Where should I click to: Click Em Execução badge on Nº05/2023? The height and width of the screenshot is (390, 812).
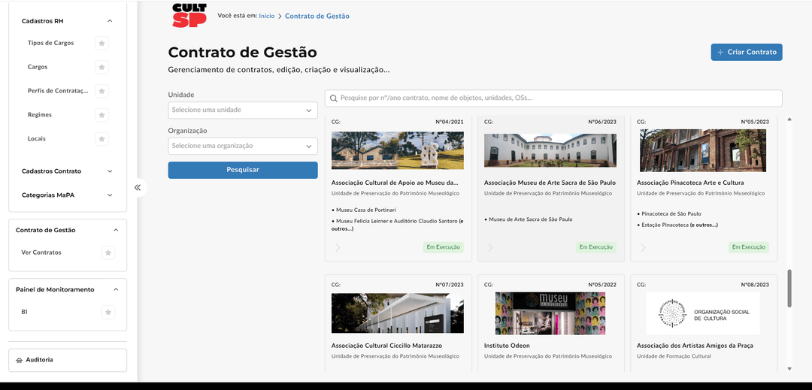(749, 247)
